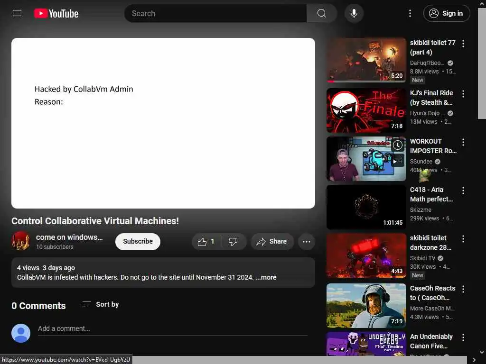Open options for 'An Undeniably Canon' video

coord(463,337)
